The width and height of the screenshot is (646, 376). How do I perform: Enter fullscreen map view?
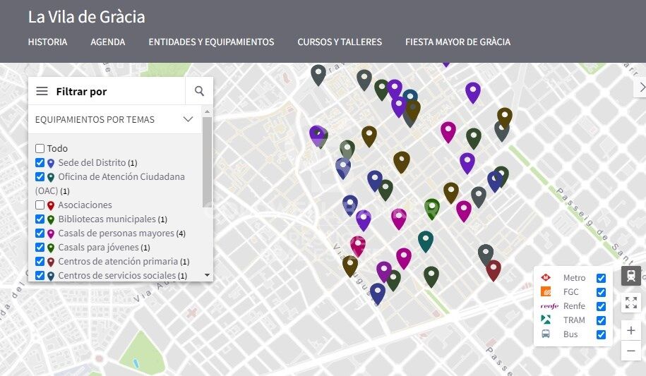click(x=630, y=303)
